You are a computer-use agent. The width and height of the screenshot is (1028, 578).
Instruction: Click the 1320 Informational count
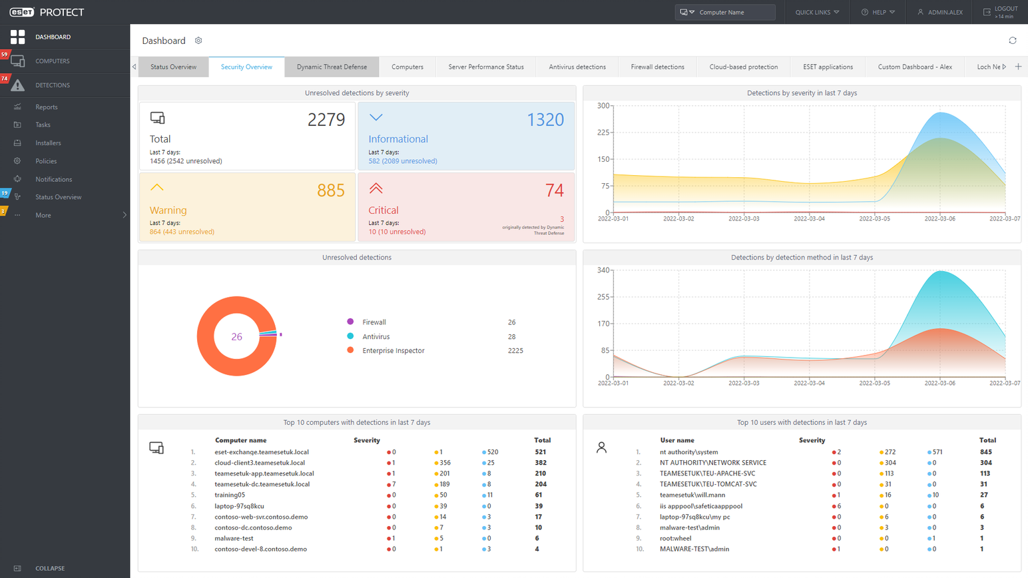click(x=545, y=119)
